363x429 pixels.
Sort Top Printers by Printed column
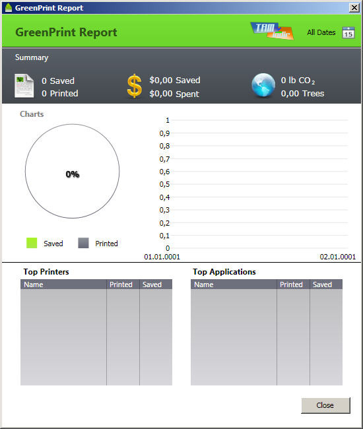(x=123, y=284)
